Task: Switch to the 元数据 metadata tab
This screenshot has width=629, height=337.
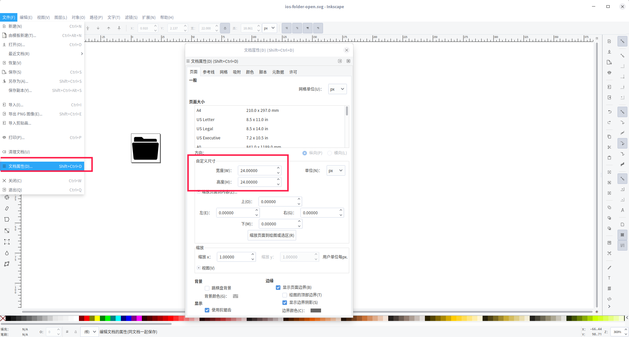Action: (x=278, y=72)
